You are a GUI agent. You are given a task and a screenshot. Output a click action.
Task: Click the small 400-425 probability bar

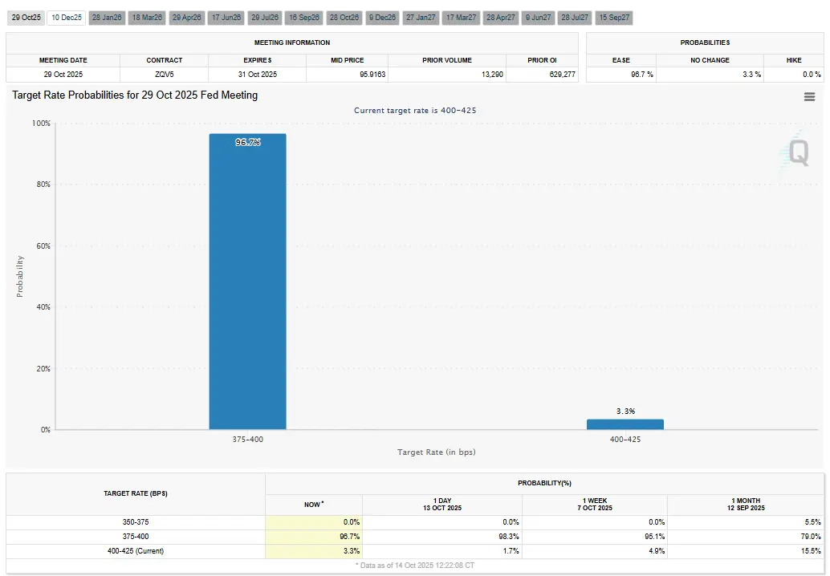[625, 424]
